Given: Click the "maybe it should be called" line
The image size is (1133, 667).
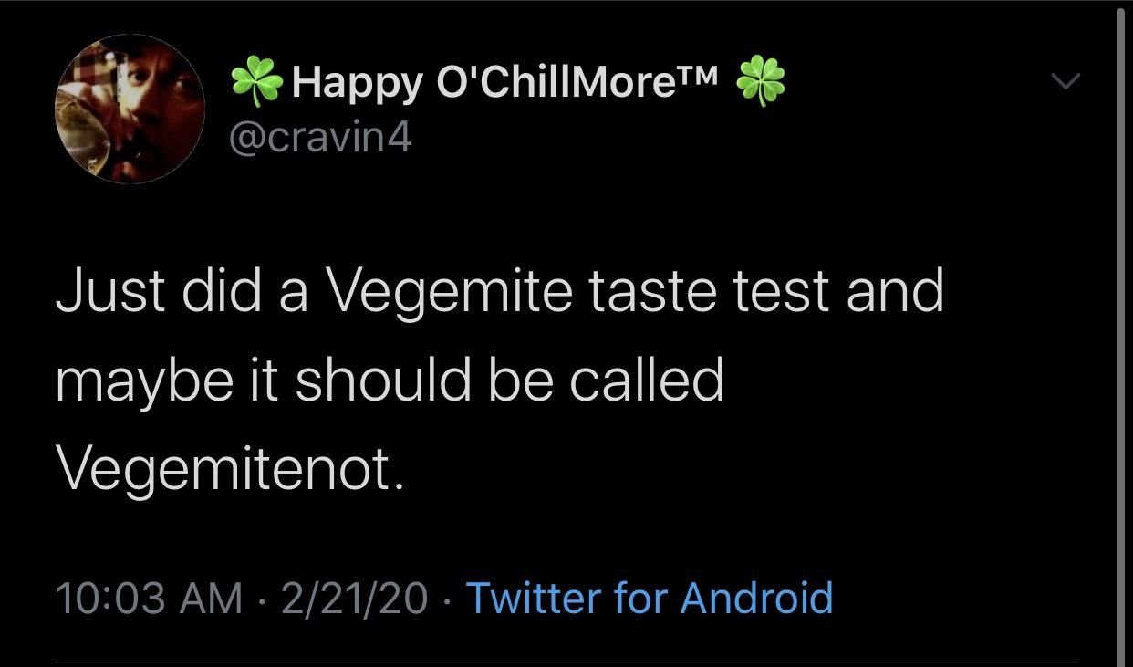Looking at the screenshot, I should click(x=390, y=380).
